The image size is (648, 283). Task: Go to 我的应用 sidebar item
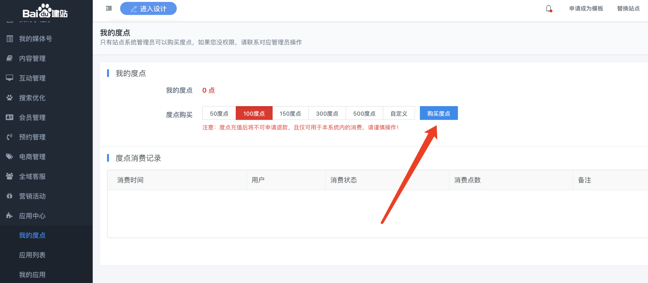(32, 274)
